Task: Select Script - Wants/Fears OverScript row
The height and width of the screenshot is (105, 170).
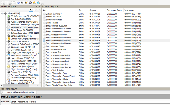Action: pyautogui.click(x=106, y=85)
